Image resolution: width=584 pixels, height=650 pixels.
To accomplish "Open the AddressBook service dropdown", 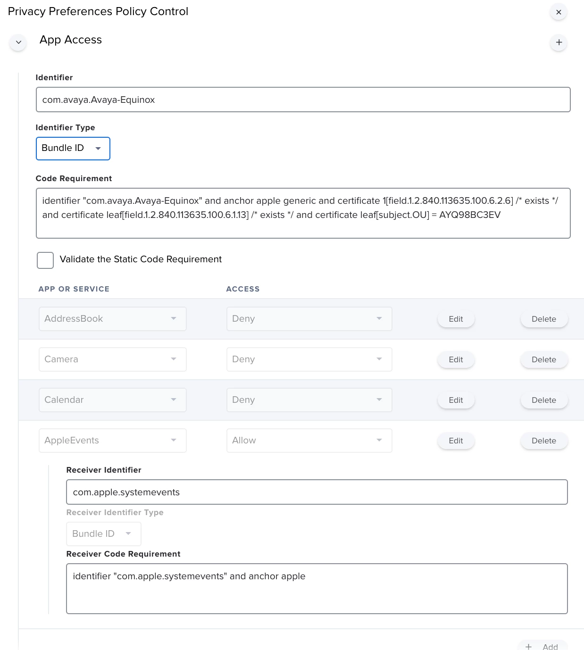I will pos(113,319).
